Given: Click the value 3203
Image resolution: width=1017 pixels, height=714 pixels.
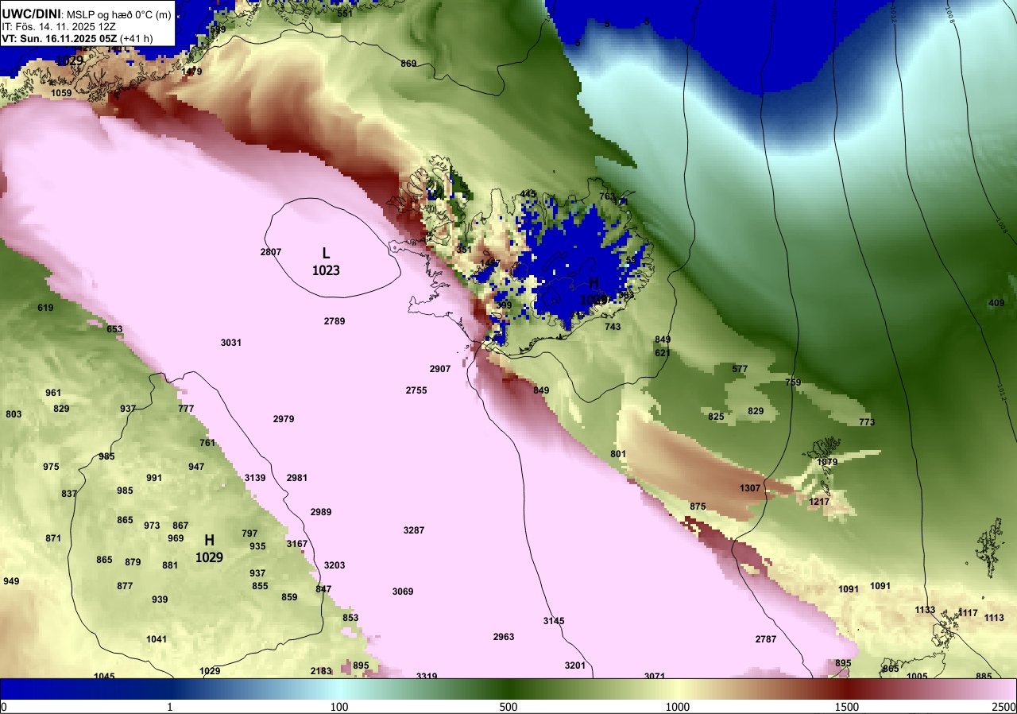Looking at the screenshot, I should pos(334,565).
